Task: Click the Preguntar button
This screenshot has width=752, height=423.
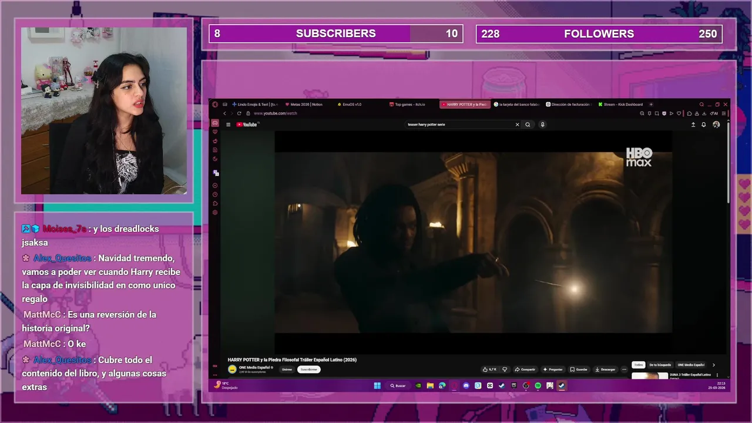Action: pyautogui.click(x=553, y=370)
